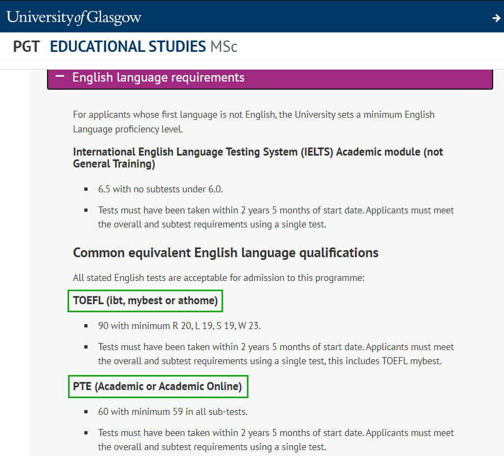Click the MSc label in the title
Screen dimensions: 504x456
(x=224, y=46)
